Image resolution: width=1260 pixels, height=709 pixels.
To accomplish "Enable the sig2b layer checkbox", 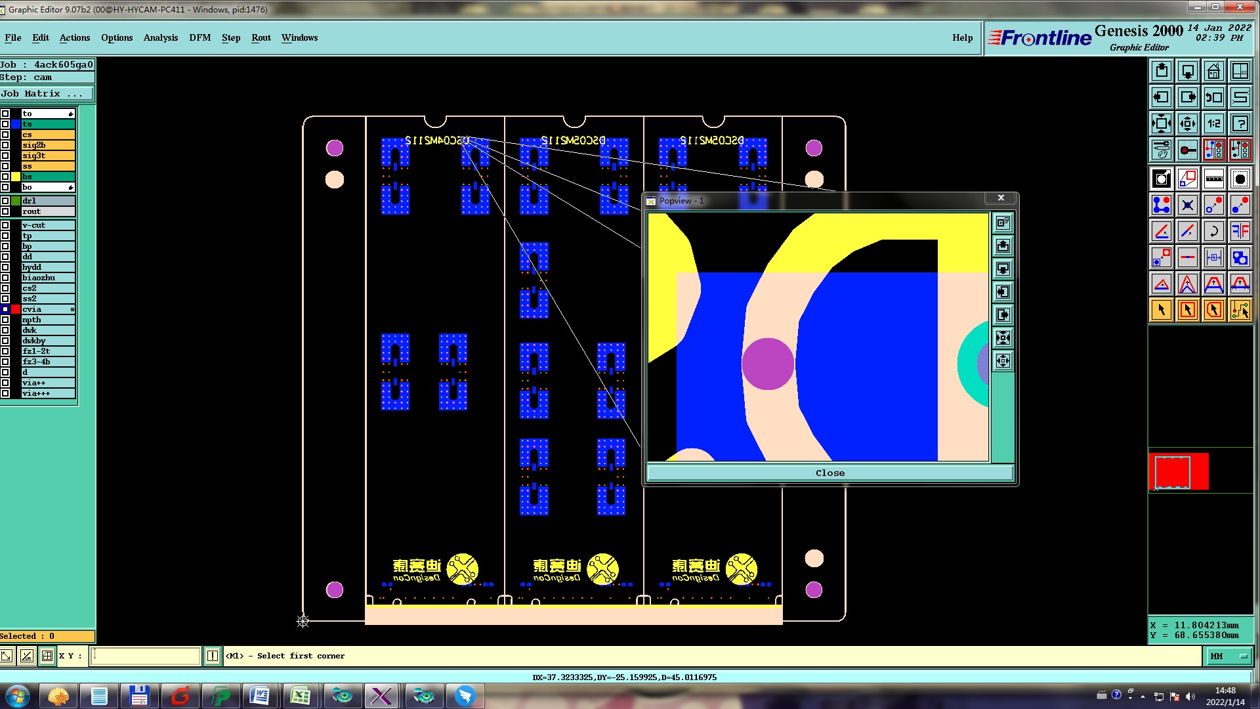I will [5, 145].
